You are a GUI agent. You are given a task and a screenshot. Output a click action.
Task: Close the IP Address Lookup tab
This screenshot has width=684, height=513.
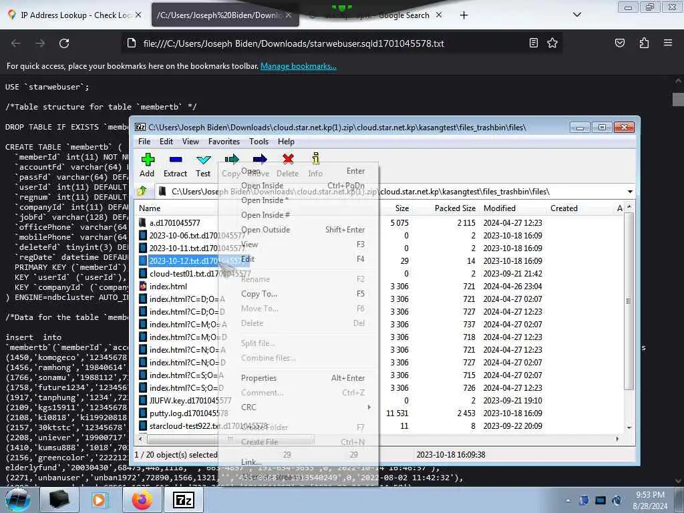point(138,15)
